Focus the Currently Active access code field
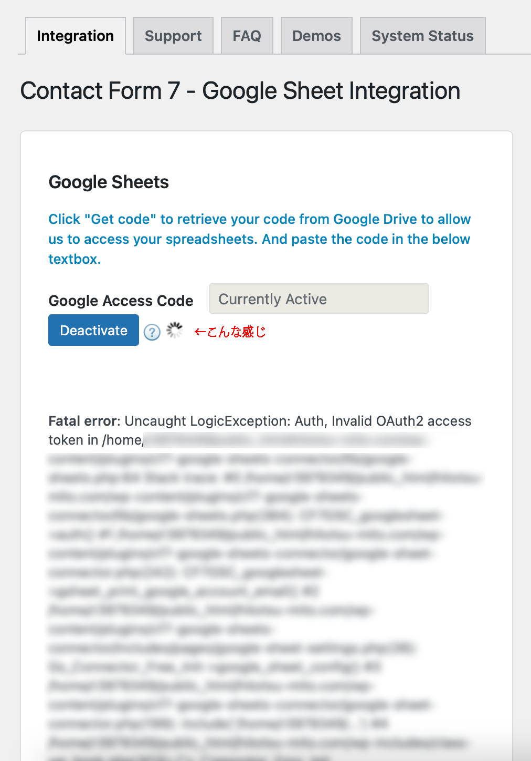The width and height of the screenshot is (531, 761). tap(318, 299)
